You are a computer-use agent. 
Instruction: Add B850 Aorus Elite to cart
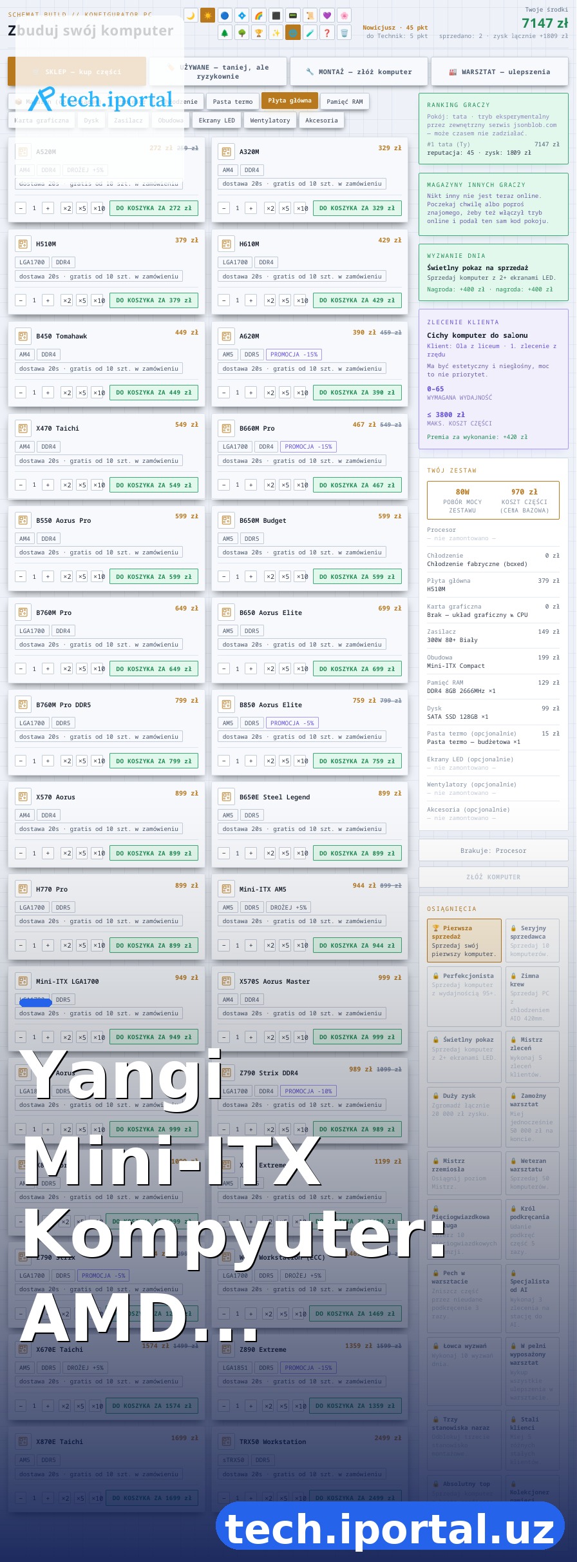(x=357, y=761)
